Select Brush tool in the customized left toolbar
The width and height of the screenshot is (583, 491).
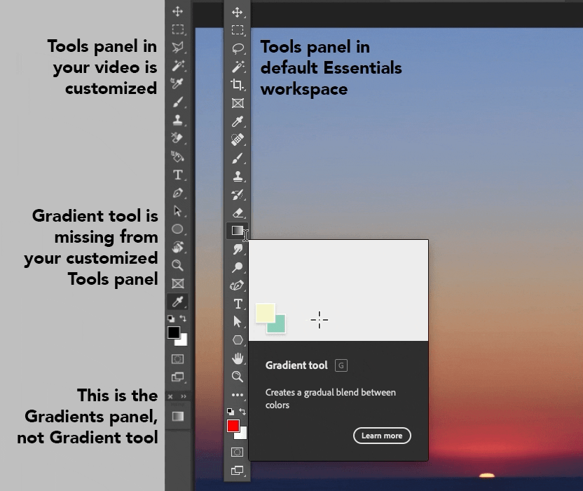pyautogui.click(x=178, y=102)
